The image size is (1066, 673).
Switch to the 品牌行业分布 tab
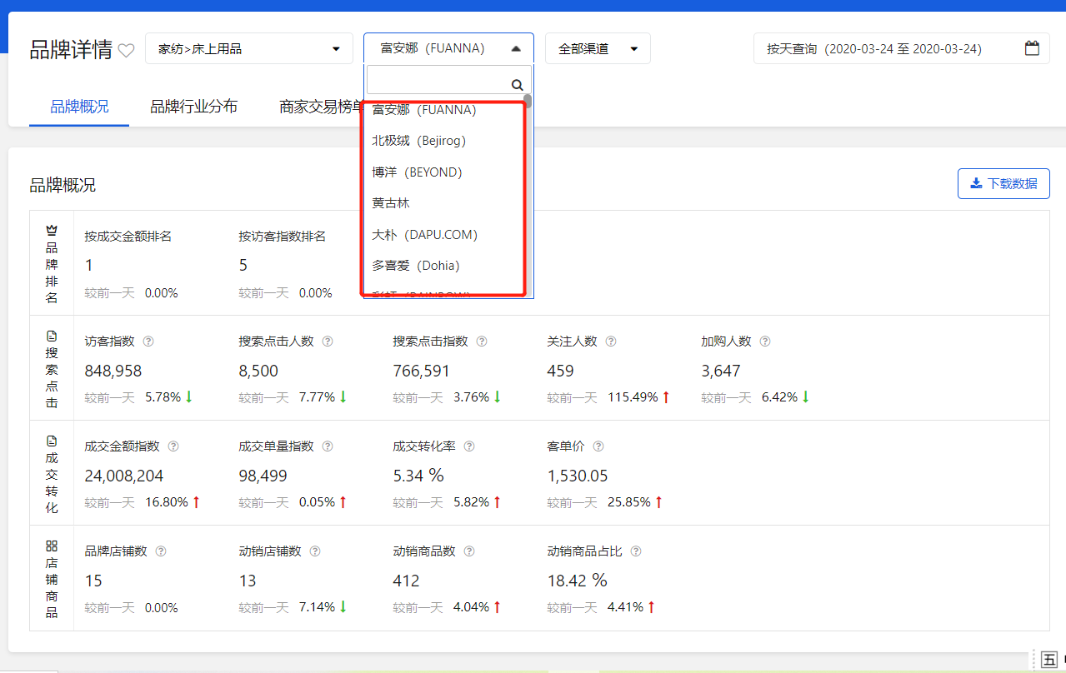(193, 107)
